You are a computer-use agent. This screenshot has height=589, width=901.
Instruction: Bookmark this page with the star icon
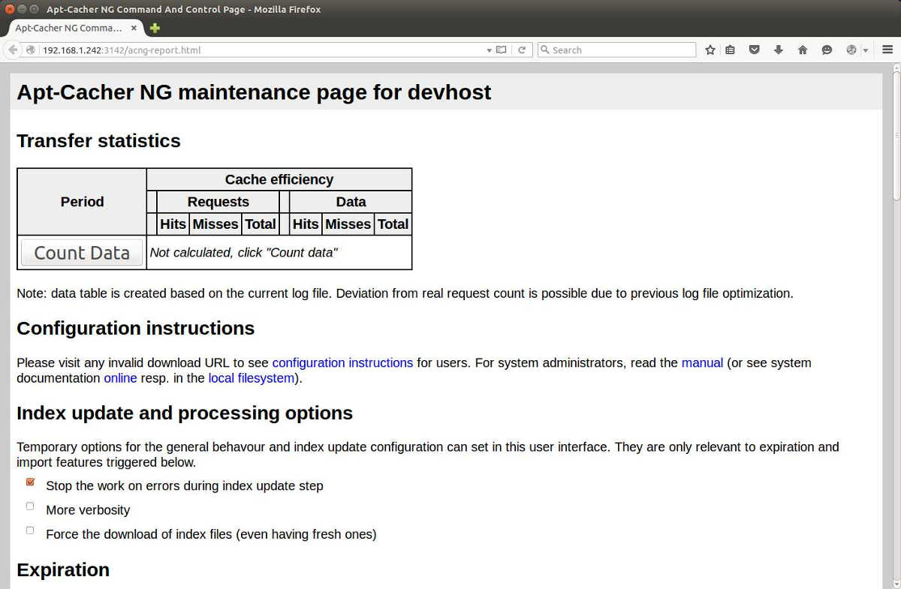(x=710, y=50)
